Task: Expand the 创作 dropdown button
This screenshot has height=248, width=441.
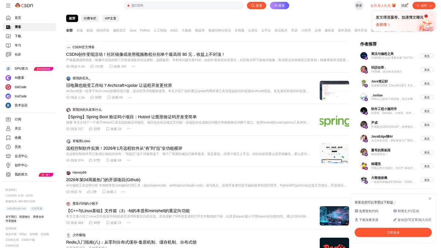Action: [424, 6]
